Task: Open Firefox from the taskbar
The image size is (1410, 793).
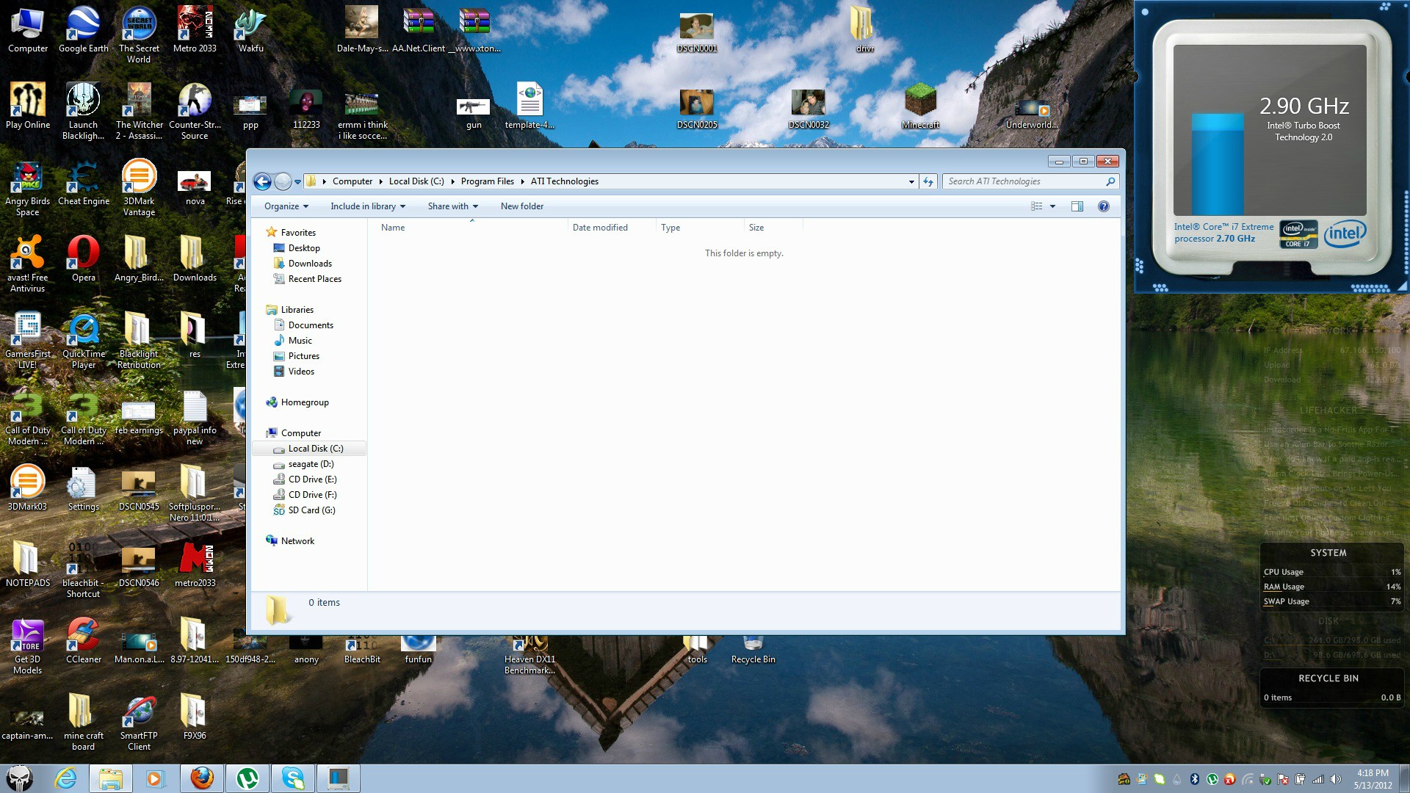Action: (202, 778)
